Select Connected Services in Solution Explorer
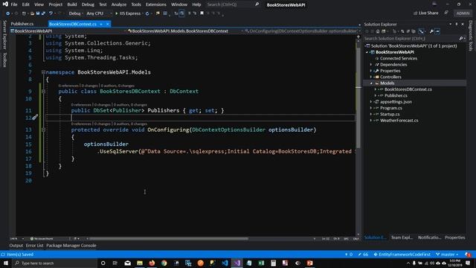 tap(399, 58)
